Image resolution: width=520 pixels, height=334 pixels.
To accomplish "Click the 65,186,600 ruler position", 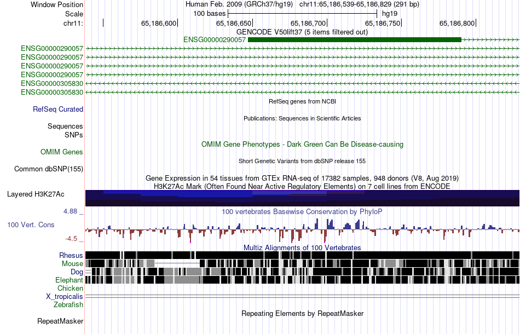I will point(159,23).
